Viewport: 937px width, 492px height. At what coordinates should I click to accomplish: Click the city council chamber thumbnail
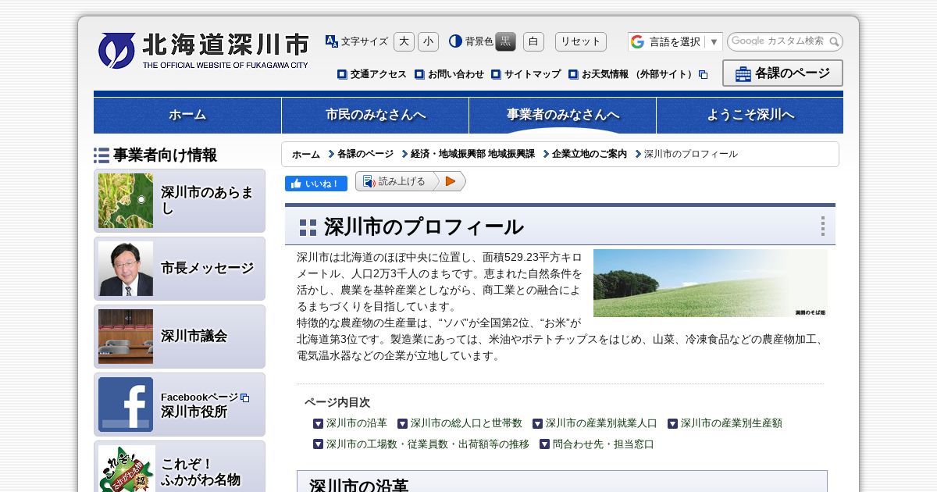click(126, 337)
